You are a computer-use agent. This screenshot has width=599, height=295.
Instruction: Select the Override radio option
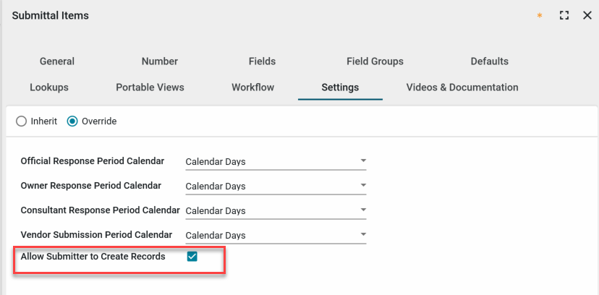coord(72,121)
